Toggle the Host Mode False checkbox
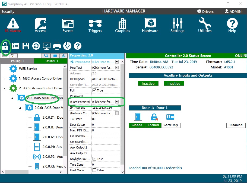247x183 pixels. click(x=94, y=170)
